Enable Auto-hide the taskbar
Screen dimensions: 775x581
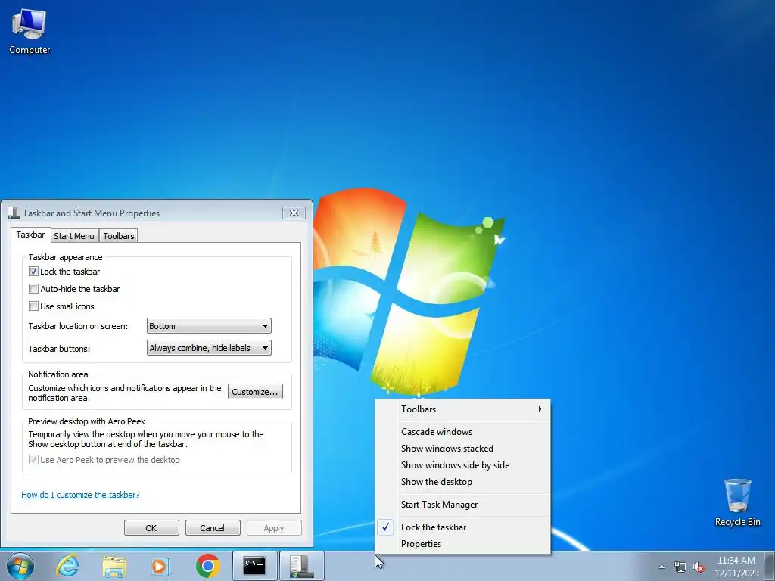(33, 288)
